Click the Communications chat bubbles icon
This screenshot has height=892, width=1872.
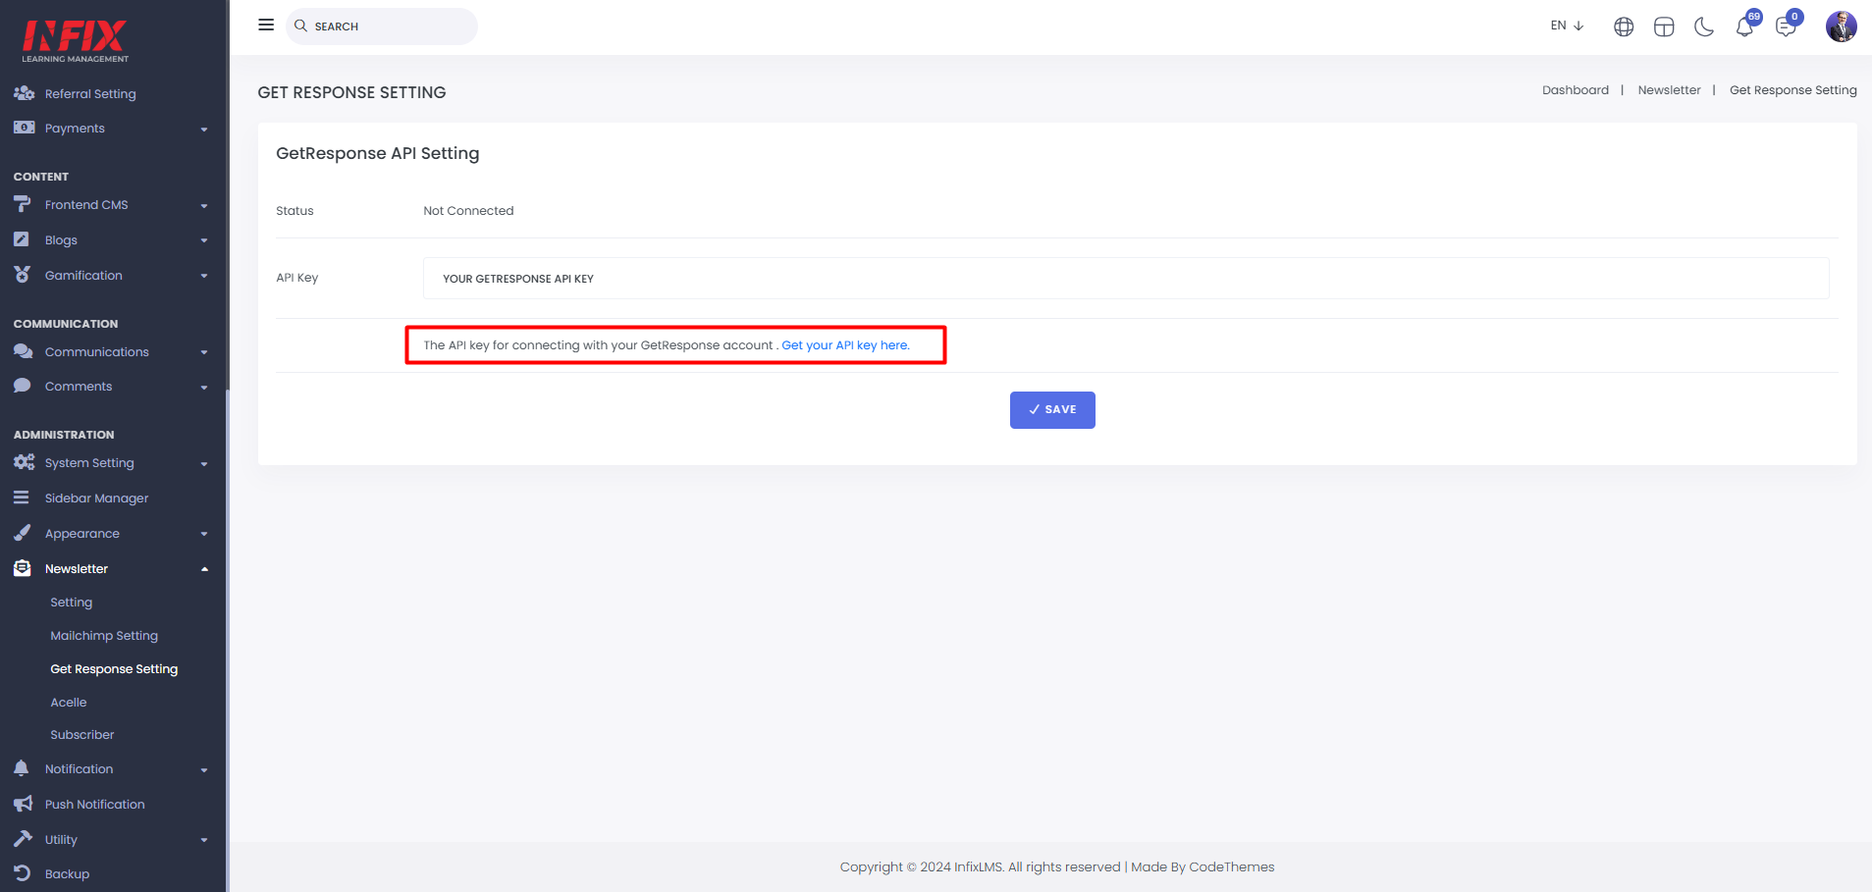pos(24,351)
